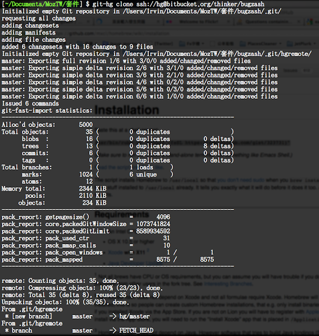Click the ssh://hg@bitbucket.org/thinker/bugzash URL
Image resolution: width=319 pixels, height=336 pixels.
(197, 4)
